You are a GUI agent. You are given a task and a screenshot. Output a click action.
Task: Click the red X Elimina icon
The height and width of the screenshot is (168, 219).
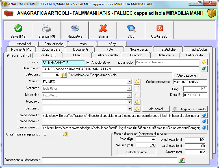[103, 29]
